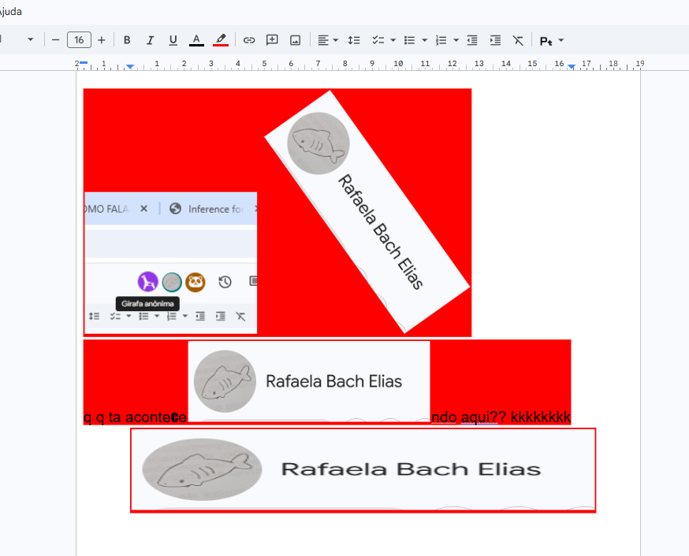This screenshot has height=556, width=689.
Task: Insert a numbered list
Action: point(441,40)
